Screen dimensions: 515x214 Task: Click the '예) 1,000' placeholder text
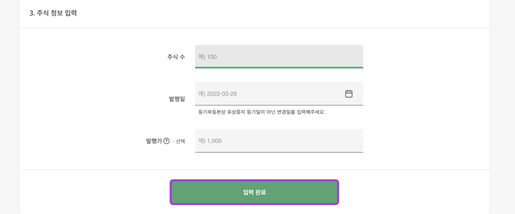click(x=210, y=141)
